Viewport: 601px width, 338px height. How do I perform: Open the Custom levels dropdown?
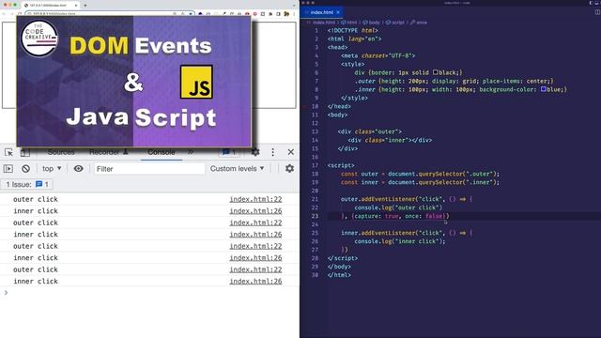pos(238,169)
